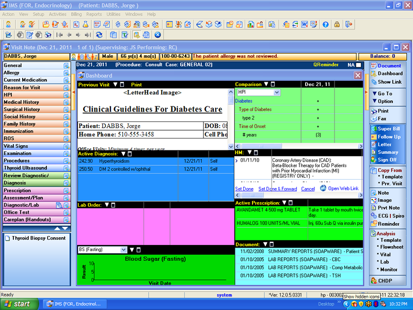Click the Windows start button
The image size is (413, 310).
pos(19,304)
